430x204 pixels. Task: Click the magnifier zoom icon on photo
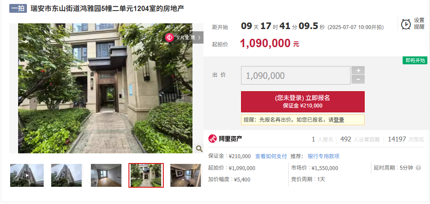(x=199, y=148)
